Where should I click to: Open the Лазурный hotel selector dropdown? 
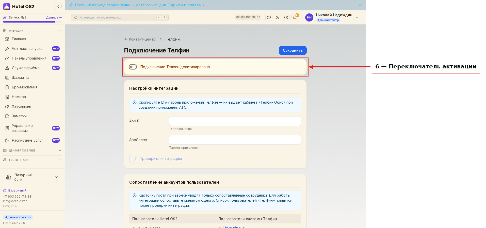pyautogui.click(x=32, y=177)
